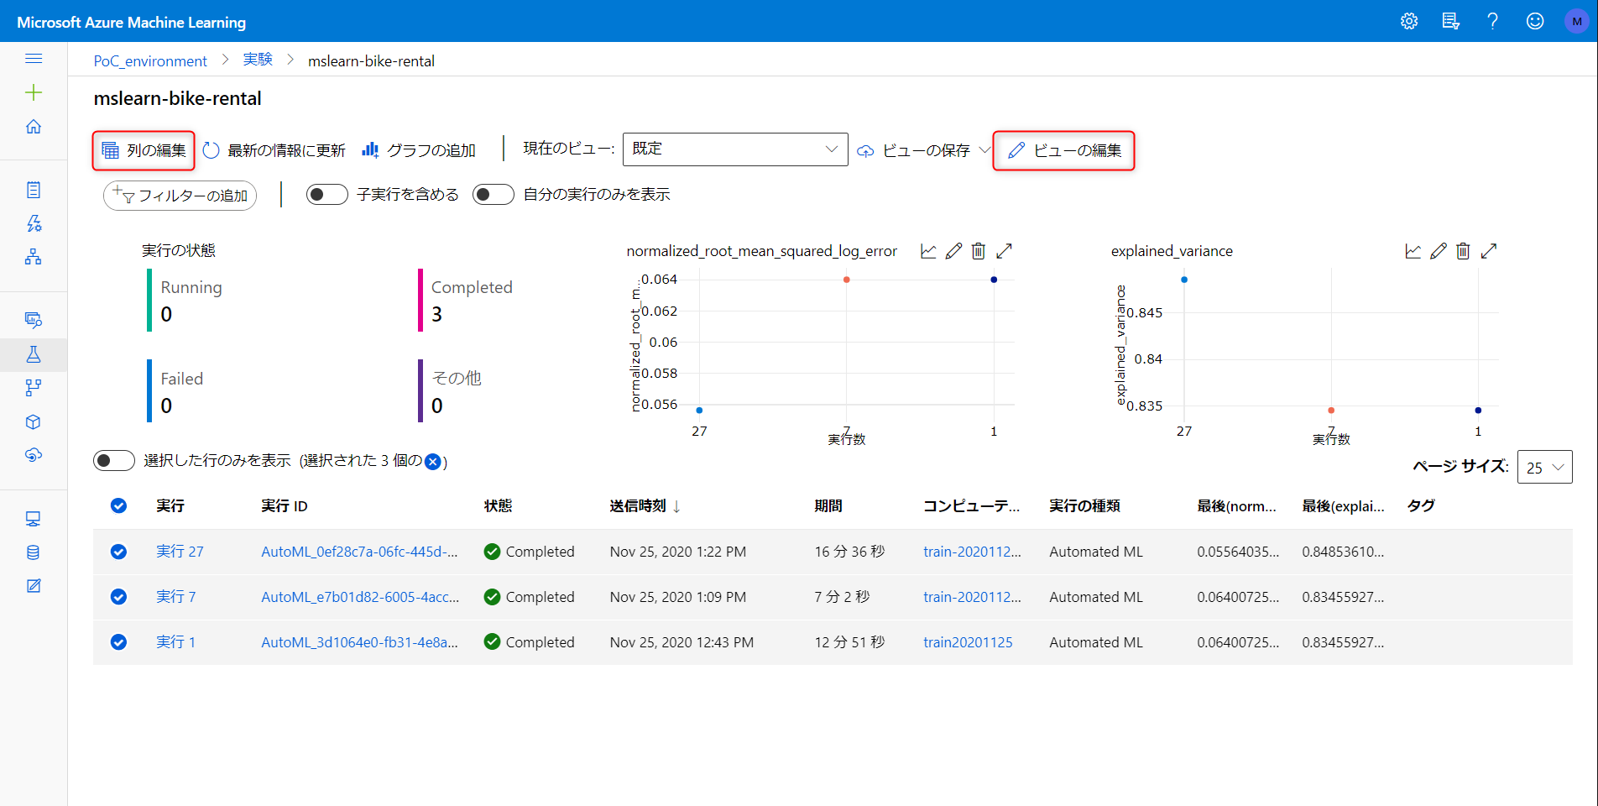Uncheck the checkbox for 実行 7 row
Image resolution: width=1598 pixels, height=806 pixels.
point(118,597)
